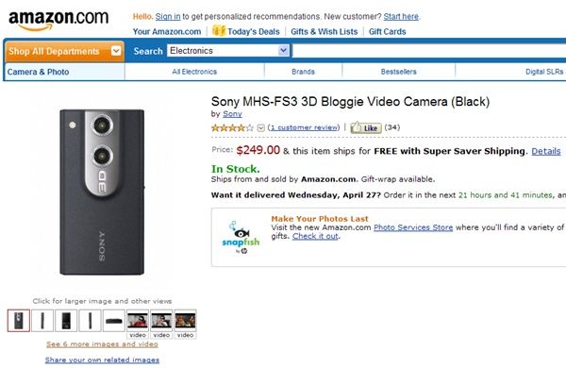
Task: Click the Today's Deals gift icon
Action: click(x=219, y=31)
